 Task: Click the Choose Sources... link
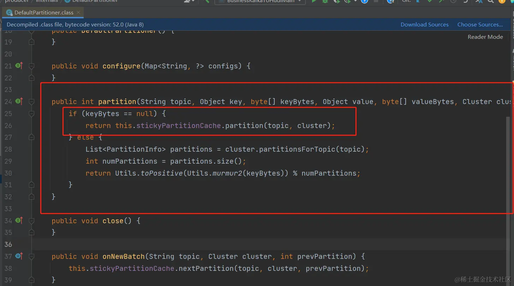[480, 24]
